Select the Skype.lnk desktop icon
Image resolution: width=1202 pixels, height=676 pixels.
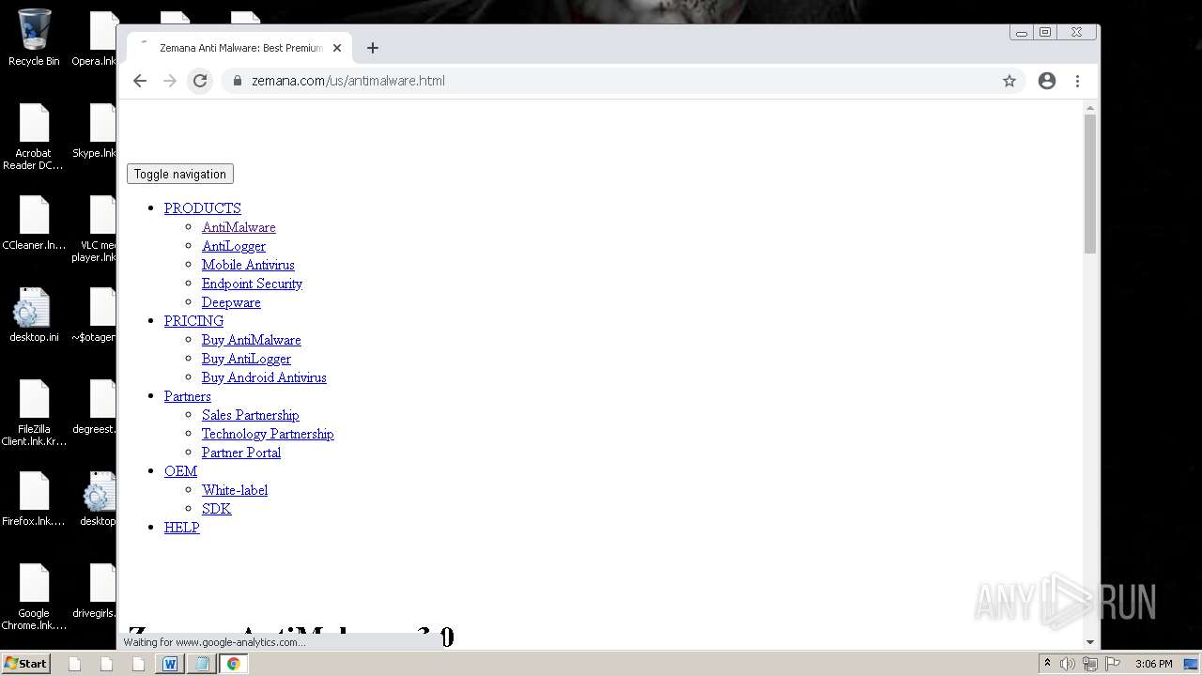coord(95,131)
